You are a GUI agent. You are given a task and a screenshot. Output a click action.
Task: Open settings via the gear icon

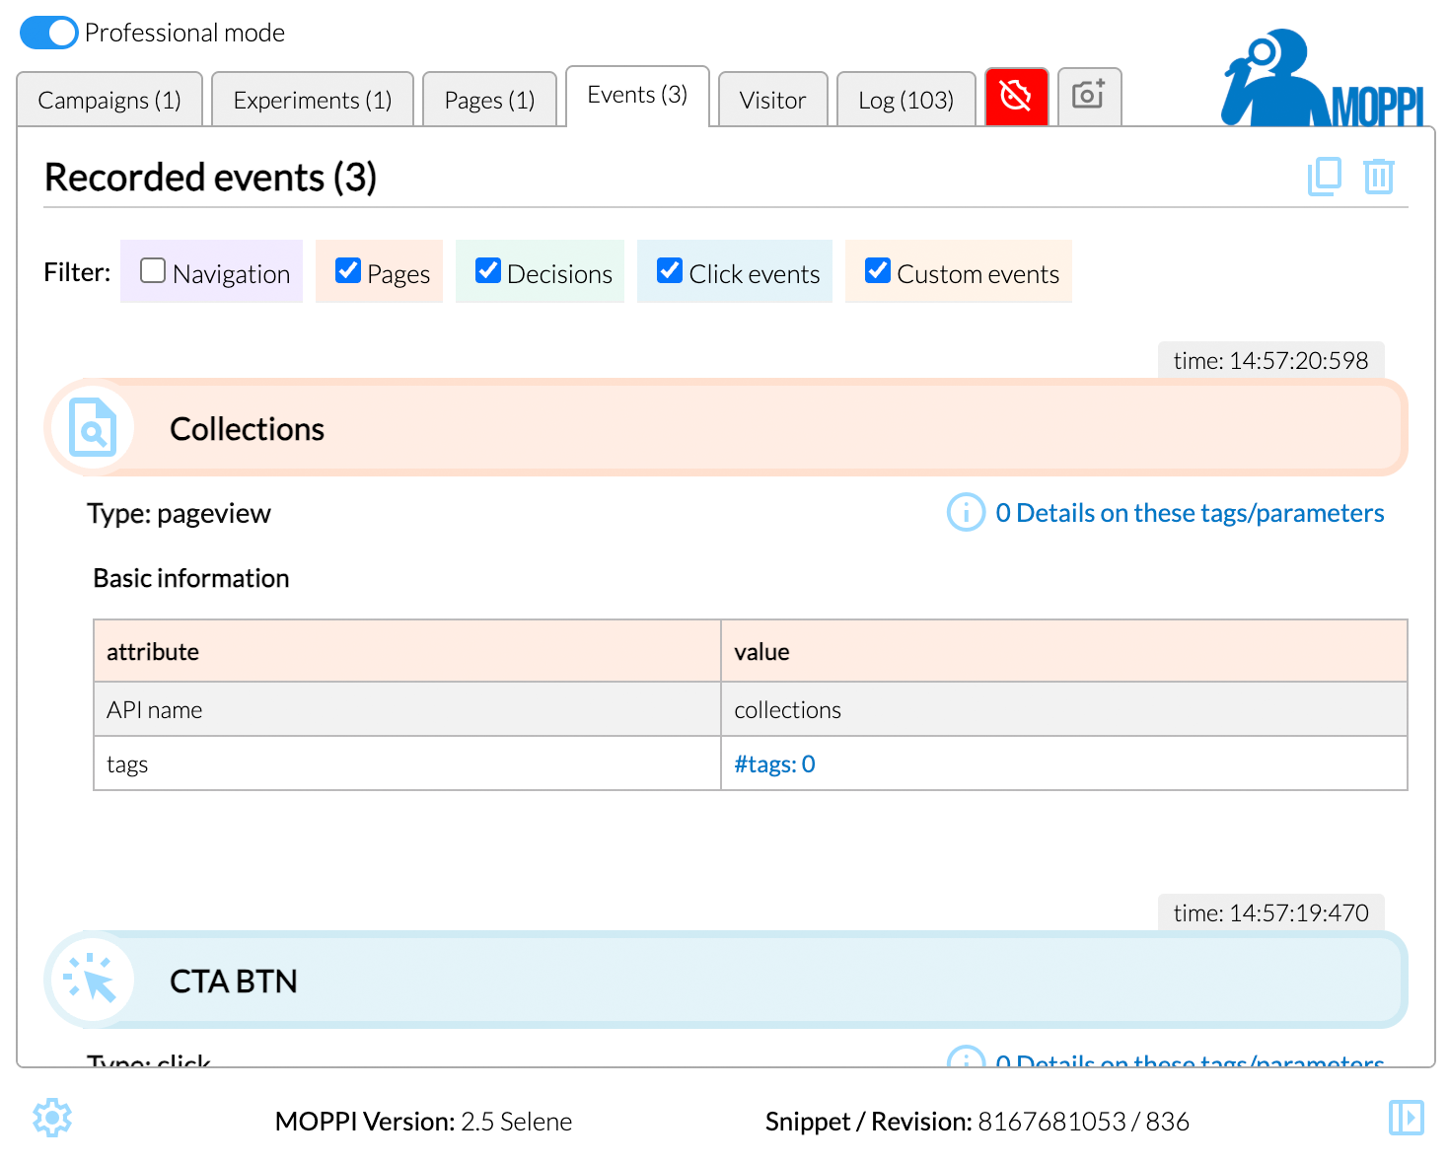52,1118
